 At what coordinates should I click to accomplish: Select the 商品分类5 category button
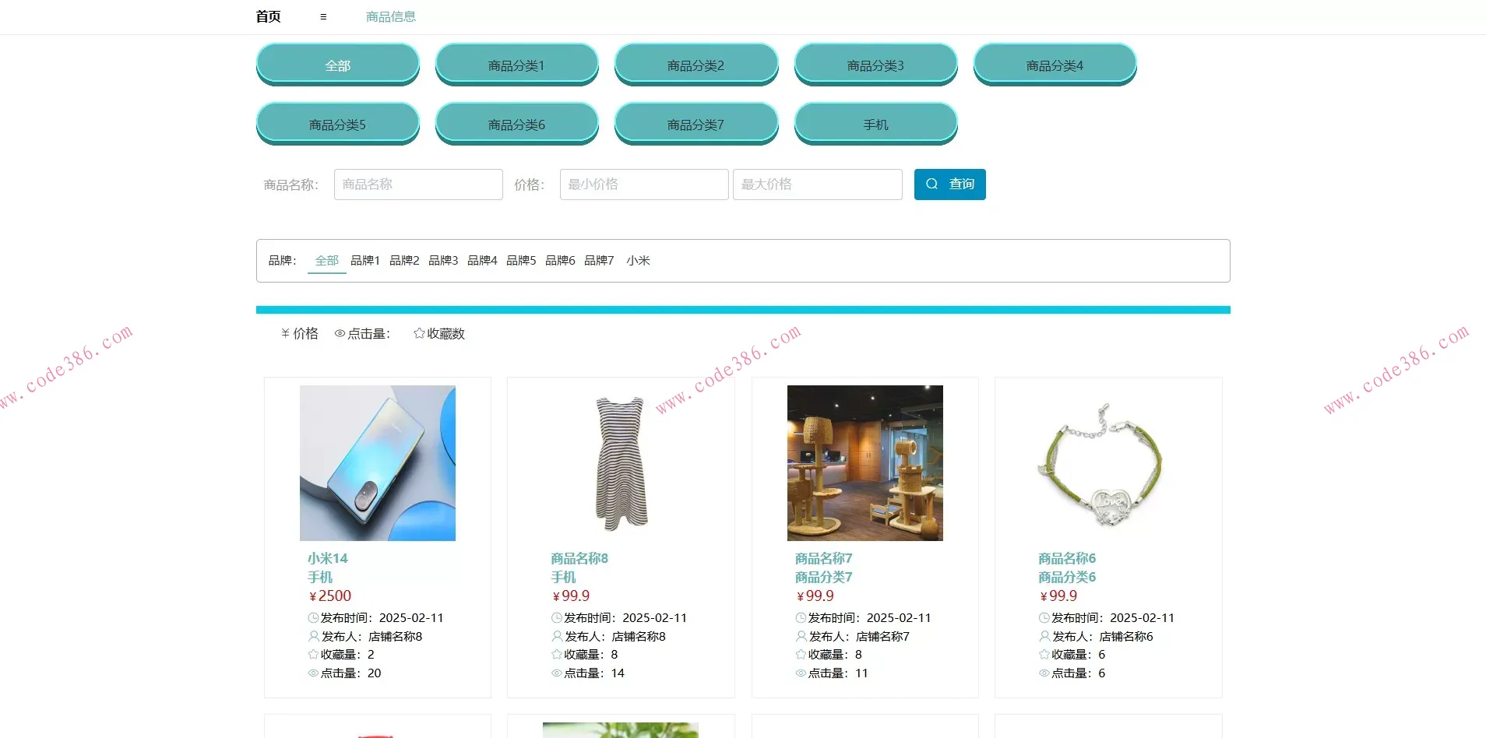[x=337, y=124]
